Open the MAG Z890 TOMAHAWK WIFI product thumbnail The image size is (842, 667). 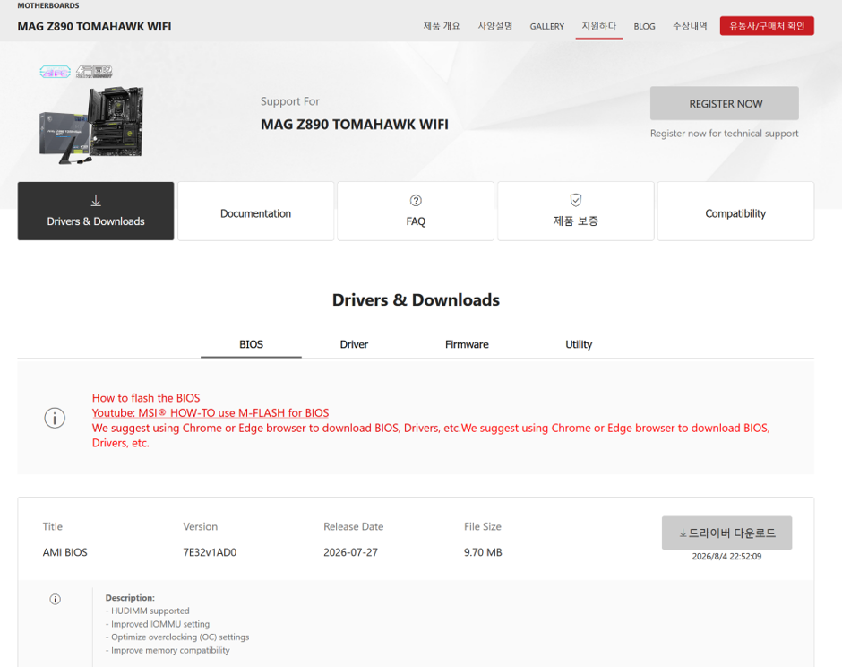(x=91, y=125)
